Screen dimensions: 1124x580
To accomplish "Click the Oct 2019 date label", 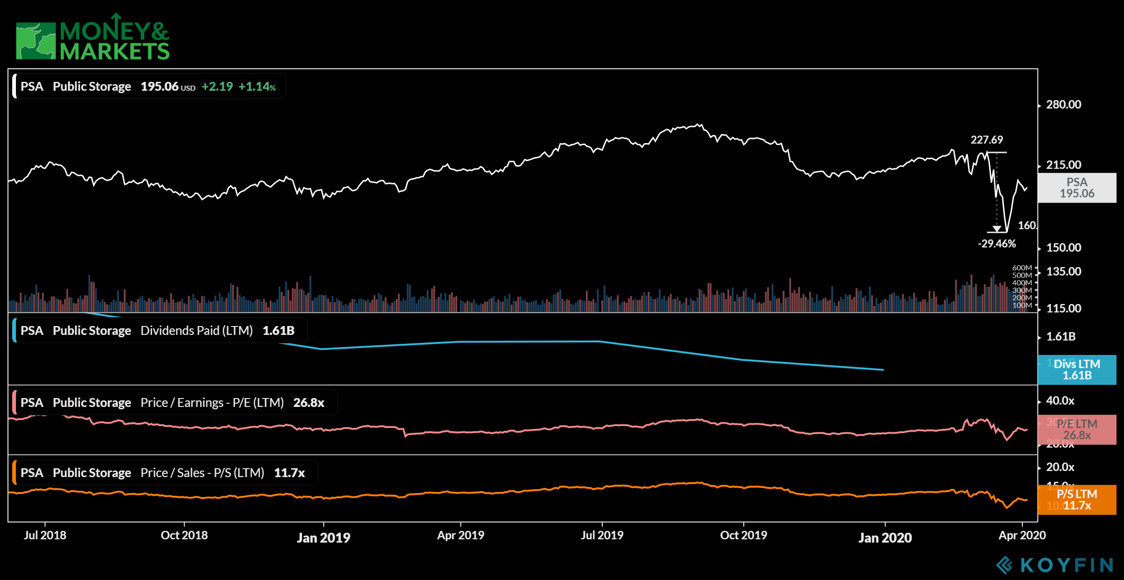I will [743, 535].
